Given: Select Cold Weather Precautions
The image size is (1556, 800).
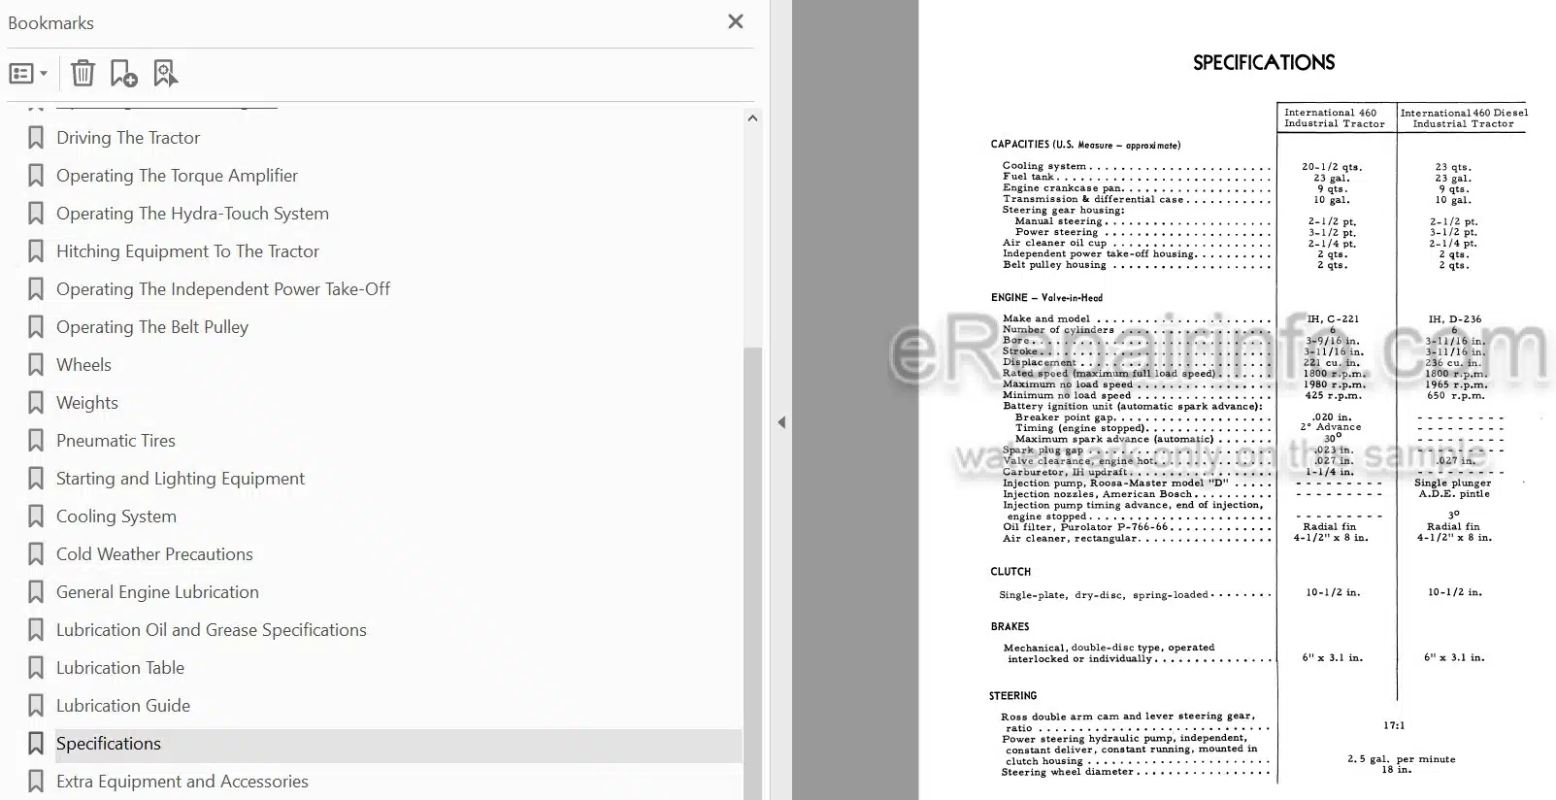Looking at the screenshot, I should pos(154,554).
